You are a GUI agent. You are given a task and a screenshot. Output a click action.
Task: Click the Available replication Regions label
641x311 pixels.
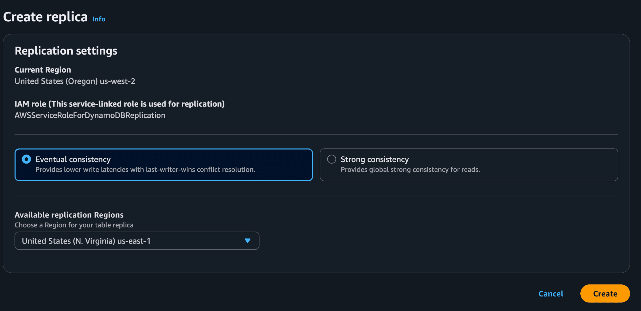coord(69,215)
